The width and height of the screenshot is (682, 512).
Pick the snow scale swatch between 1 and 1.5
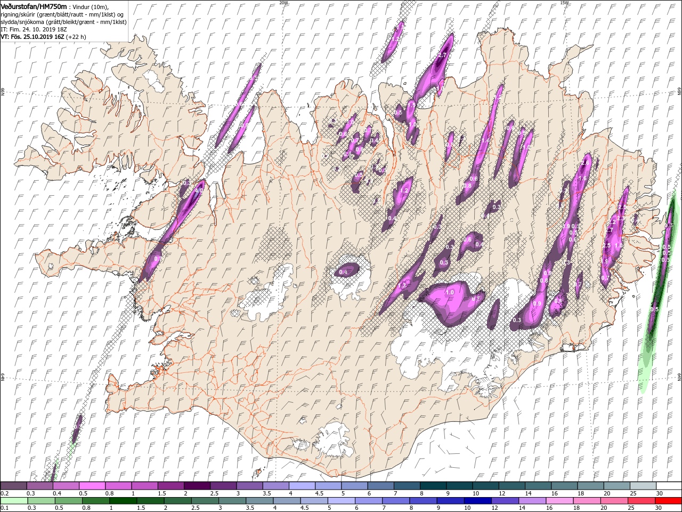tap(145, 485)
